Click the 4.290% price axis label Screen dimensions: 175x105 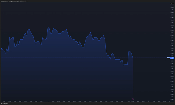click(x=172, y=69)
